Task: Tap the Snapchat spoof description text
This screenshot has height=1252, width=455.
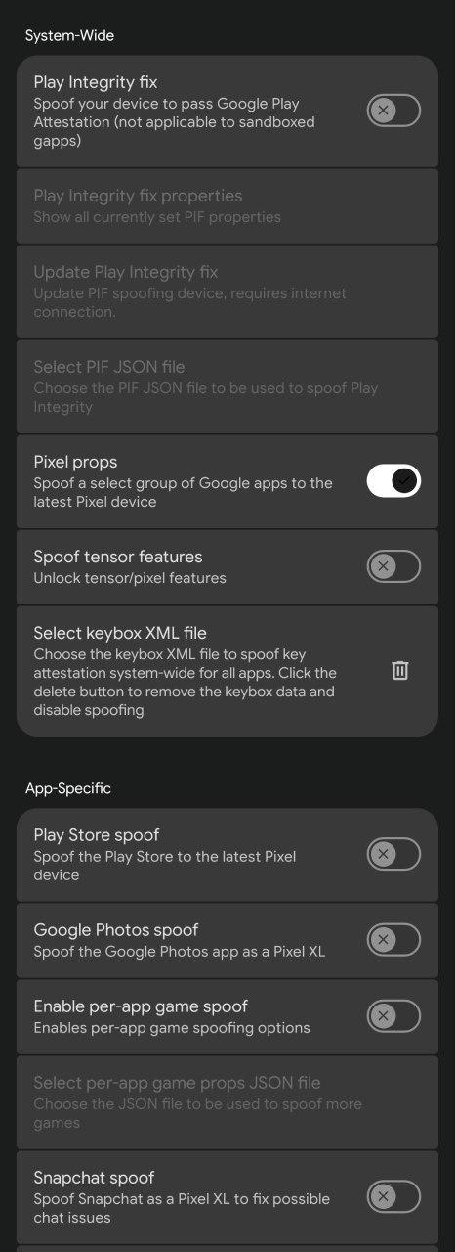Action: coord(182,1208)
